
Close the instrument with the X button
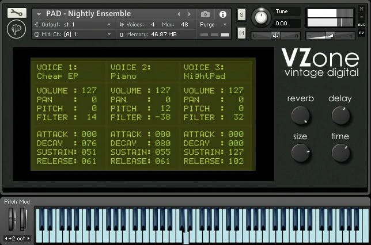tap(361, 9)
